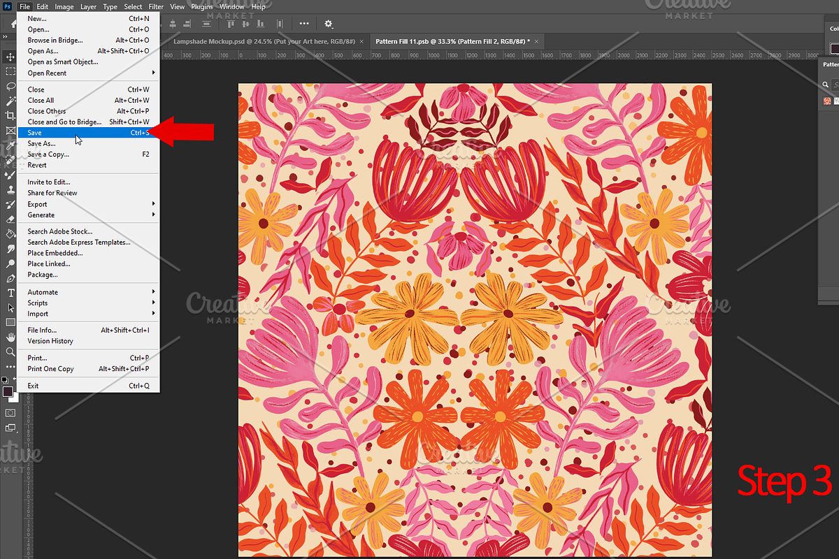Select the Path Selection tool
Viewport: 839px width, 559px height.
[x=10, y=307]
